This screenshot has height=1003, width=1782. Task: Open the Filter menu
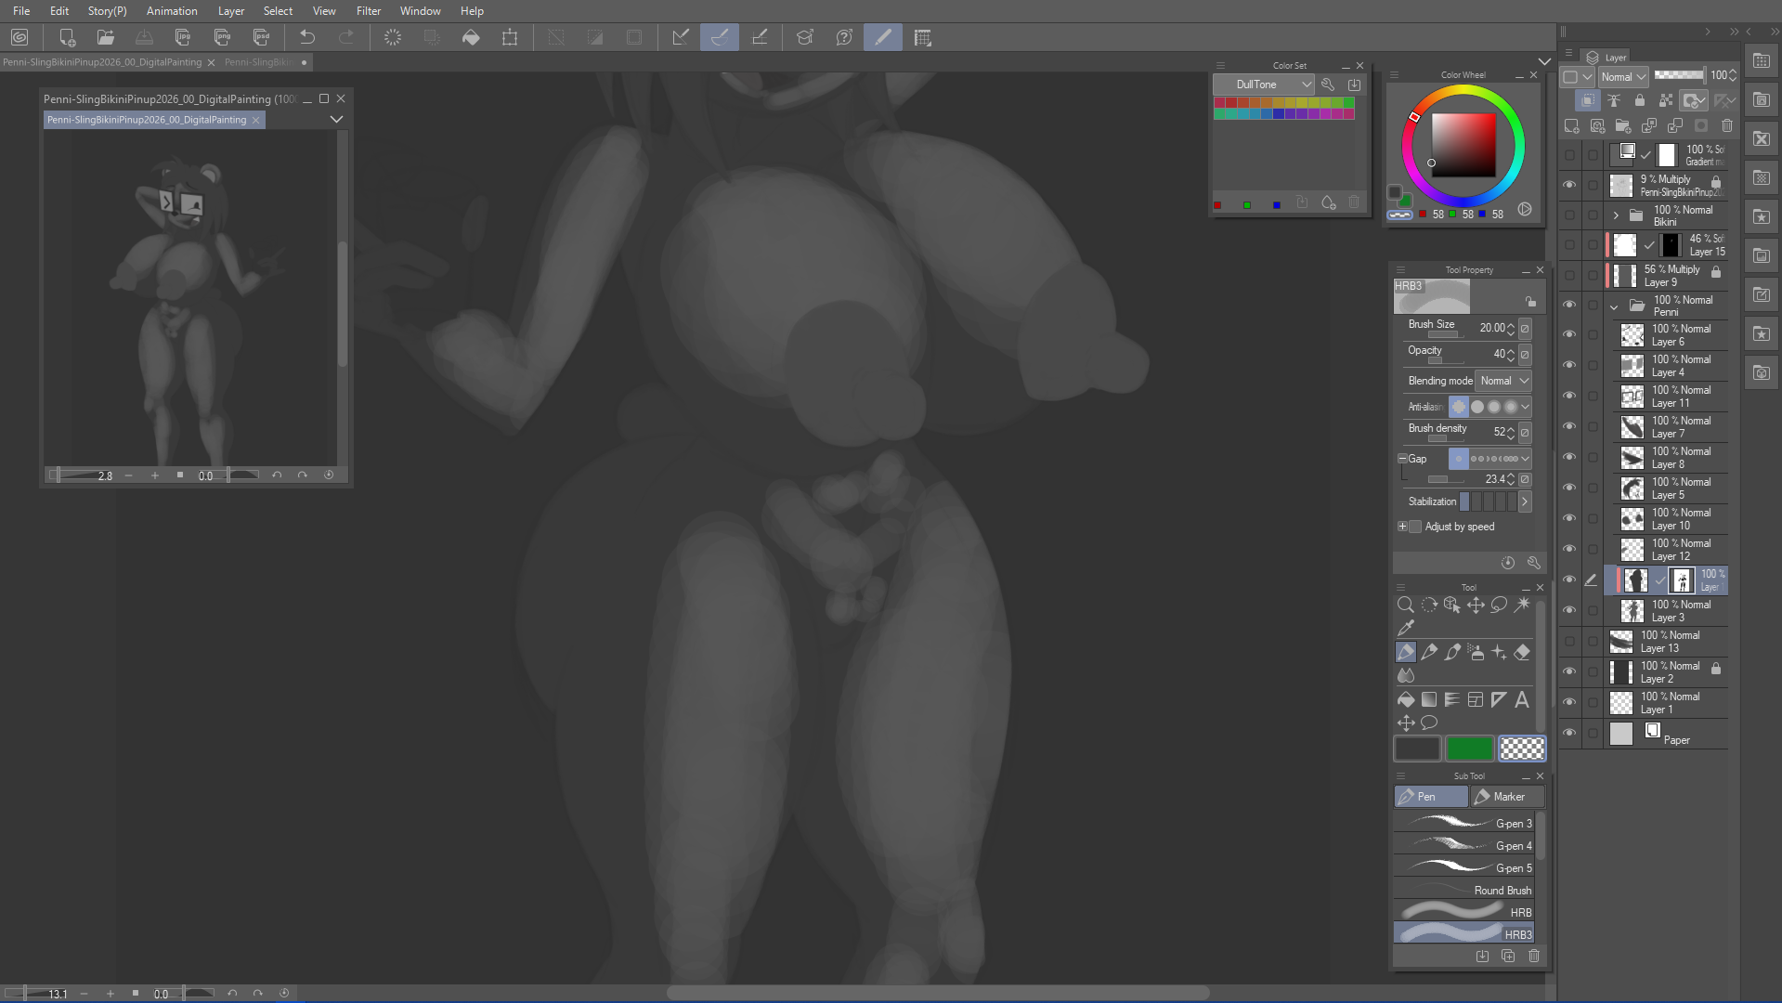[369, 11]
